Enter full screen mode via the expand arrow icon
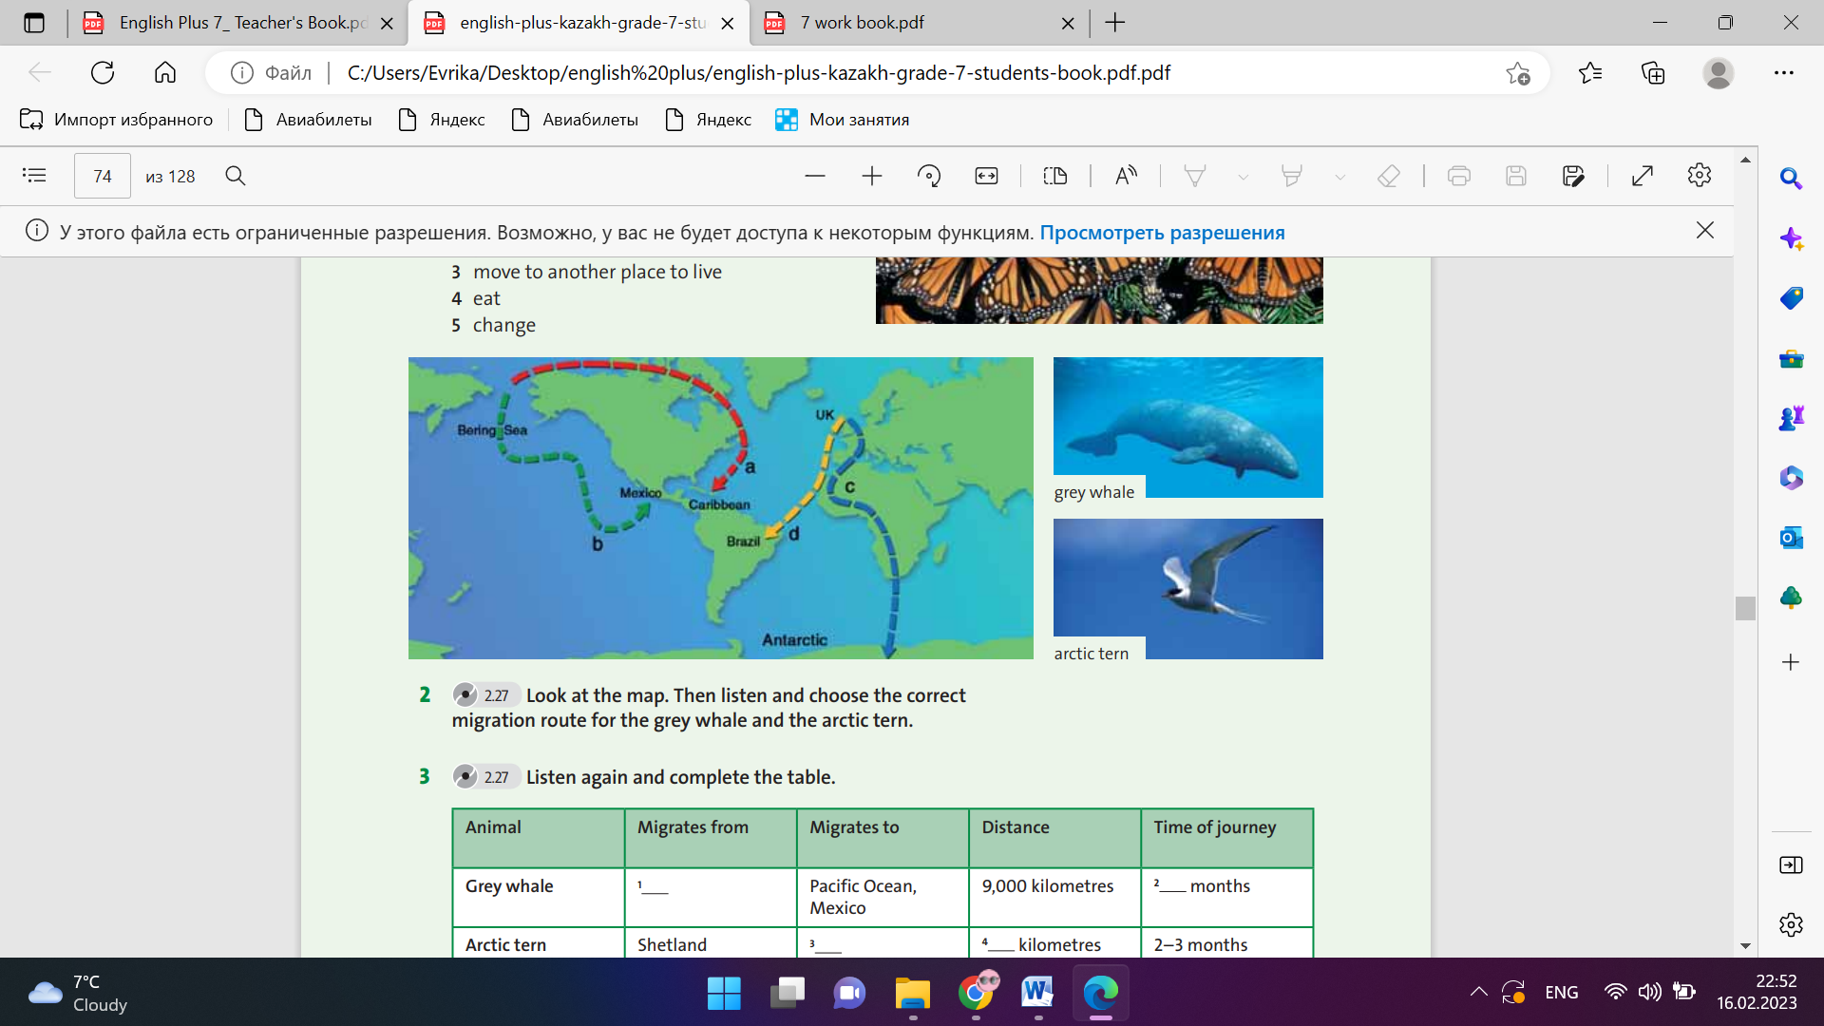1824x1026 pixels. tap(1642, 176)
